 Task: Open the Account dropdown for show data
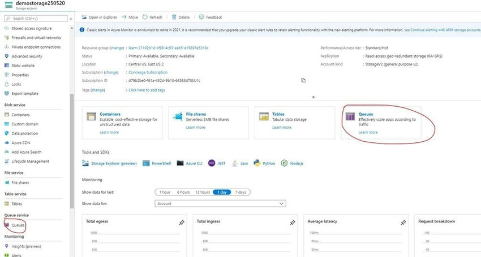220,203
